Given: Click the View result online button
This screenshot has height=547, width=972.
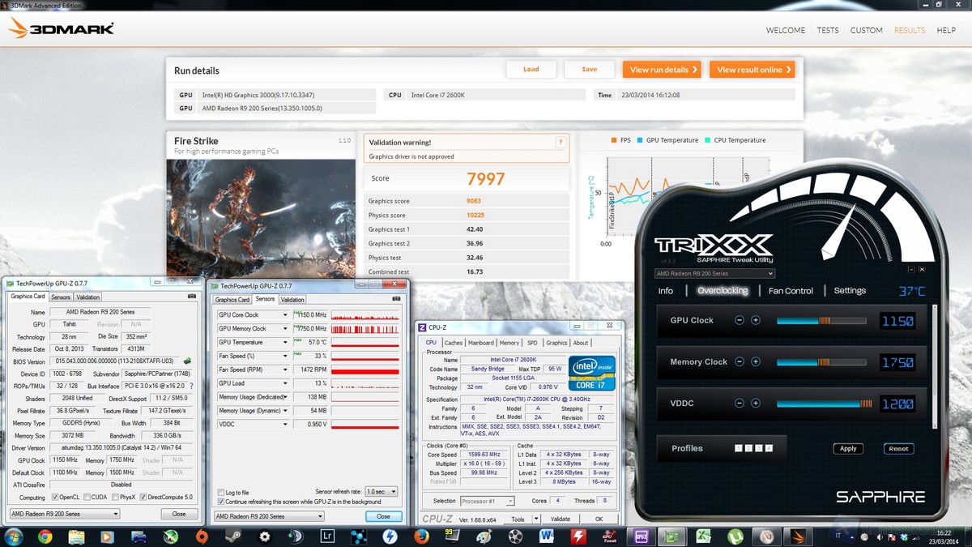Looking at the screenshot, I should coord(752,70).
